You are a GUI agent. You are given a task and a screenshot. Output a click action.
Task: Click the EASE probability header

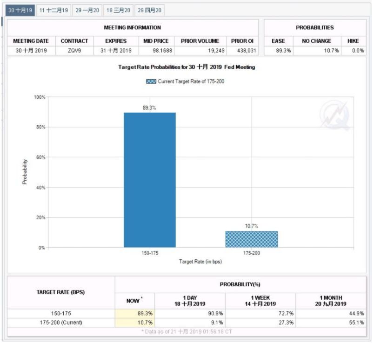(278, 41)
